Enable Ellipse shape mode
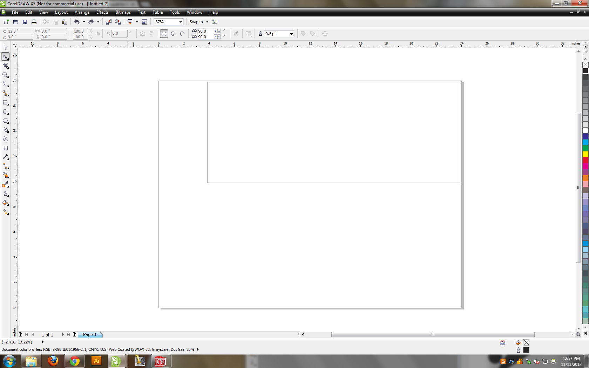 [x=164, y=34]
